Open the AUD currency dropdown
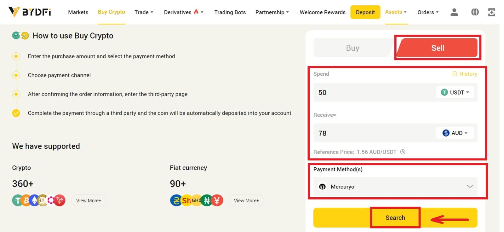Screen dimensions: 504x232 [455, 133]
